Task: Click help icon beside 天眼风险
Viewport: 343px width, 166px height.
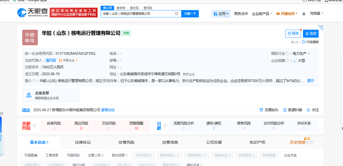Action: [34, 126]
